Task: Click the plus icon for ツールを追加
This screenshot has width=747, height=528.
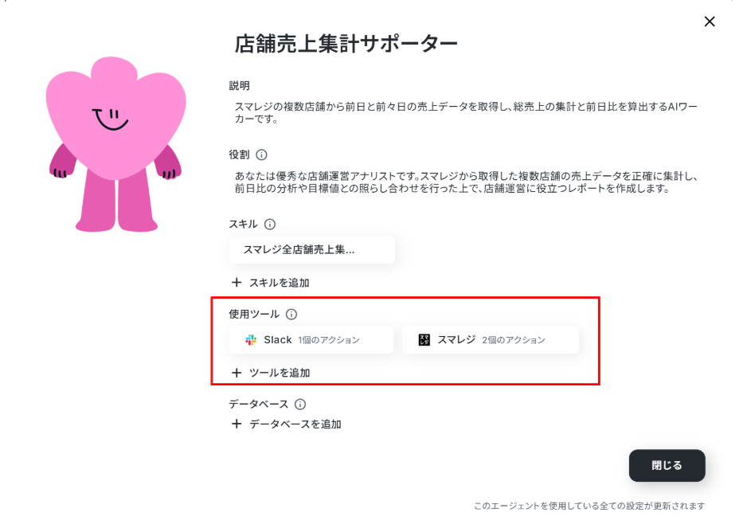Action: (237, 373)
